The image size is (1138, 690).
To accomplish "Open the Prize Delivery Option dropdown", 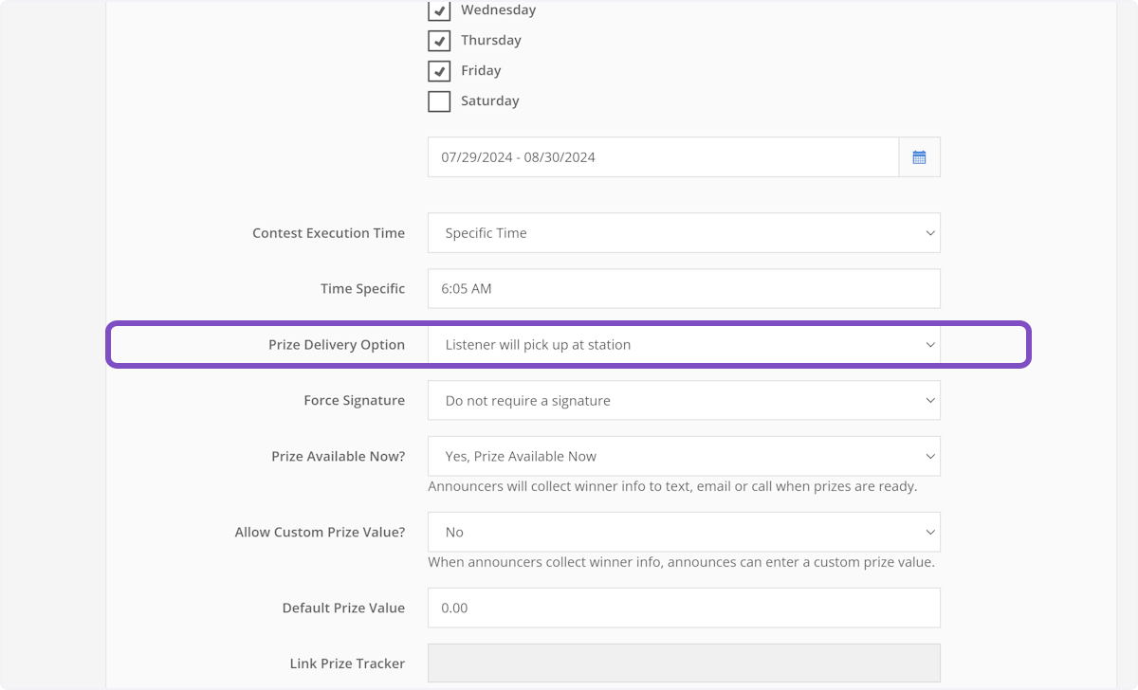I will click(x=683, y=345).
